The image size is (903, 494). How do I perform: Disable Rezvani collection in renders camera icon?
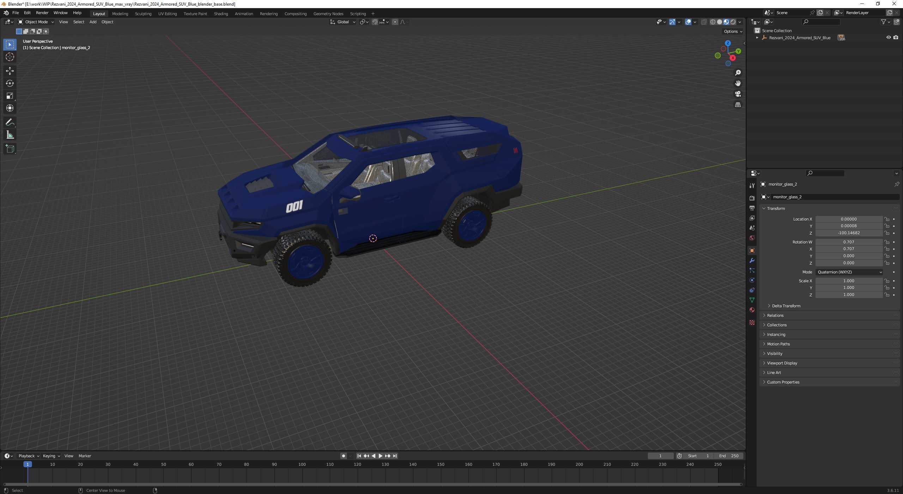click(896, 37)
